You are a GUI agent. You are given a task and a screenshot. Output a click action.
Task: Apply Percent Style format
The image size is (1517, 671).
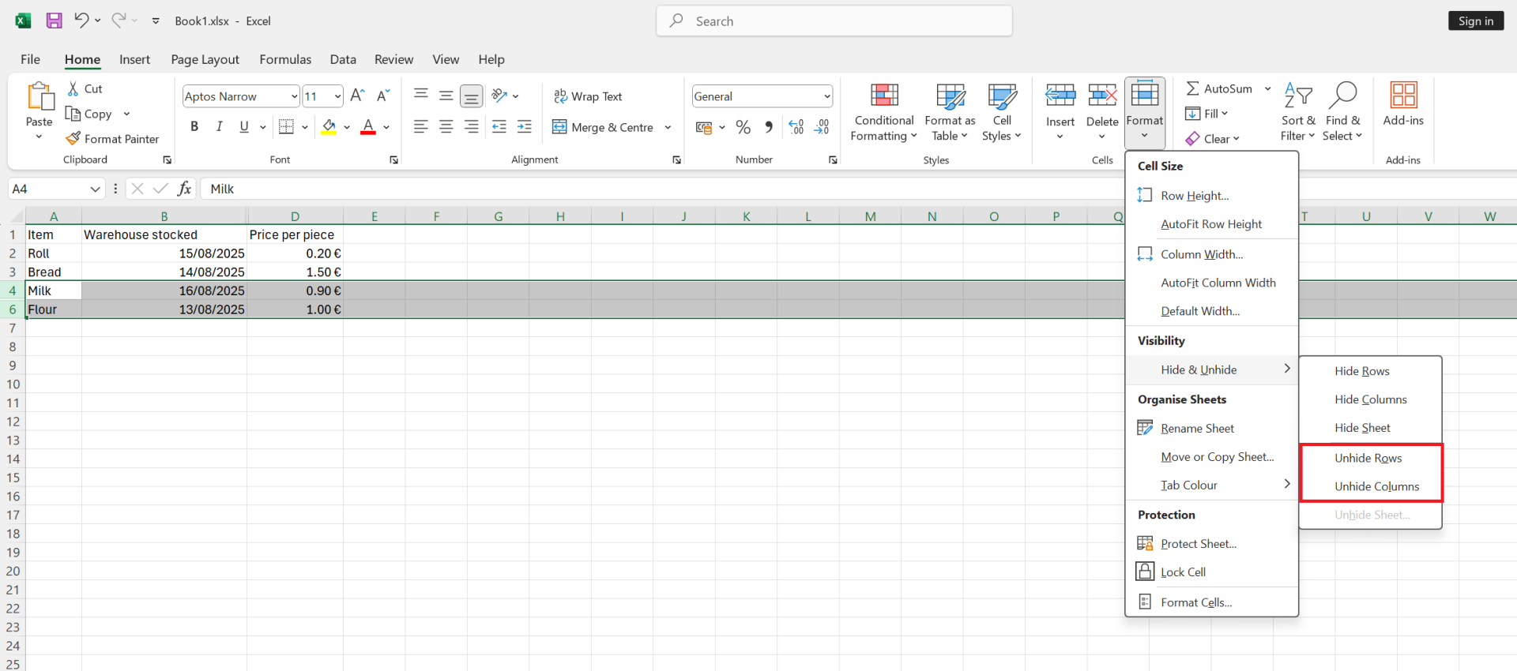click(743, 126)
